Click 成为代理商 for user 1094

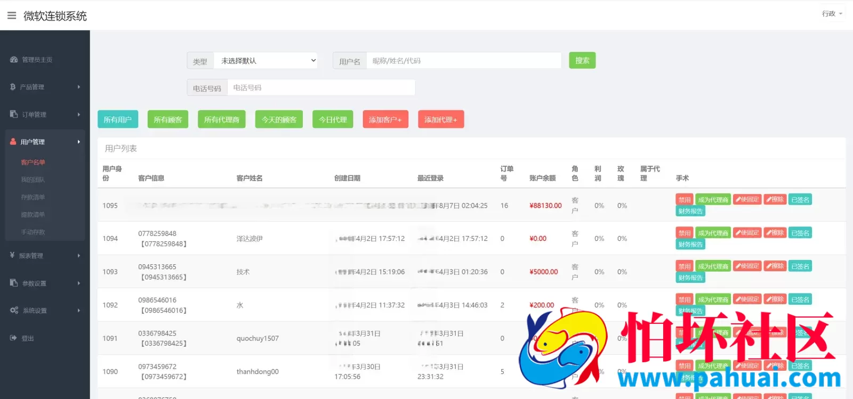[x=713, y=233]
